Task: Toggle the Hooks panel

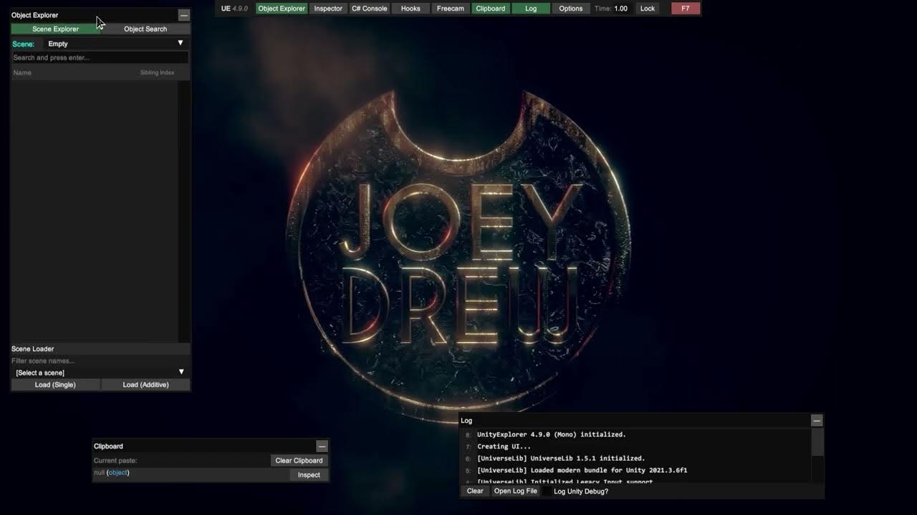Action: click(411, 9)
